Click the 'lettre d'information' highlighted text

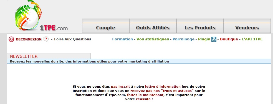tap(163, 87)
